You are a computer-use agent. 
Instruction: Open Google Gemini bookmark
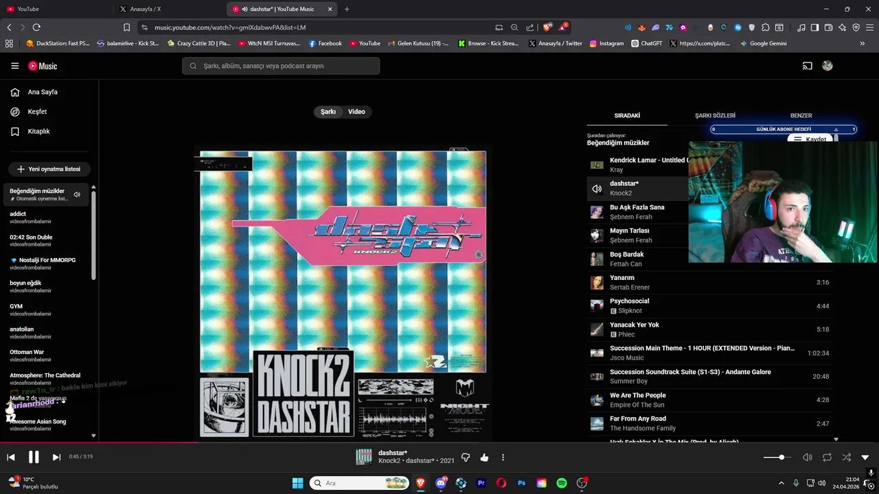[763, 43]
